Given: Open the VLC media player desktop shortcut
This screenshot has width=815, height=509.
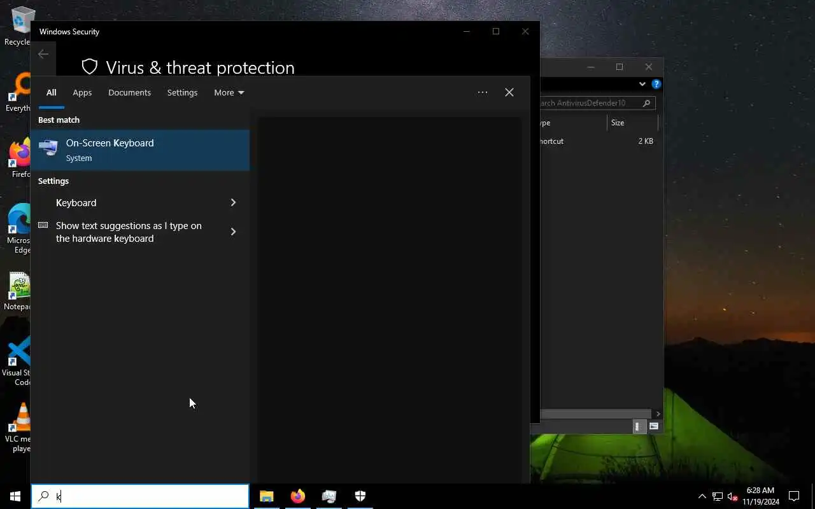Looking at the screenshot, I should (19, 428).
